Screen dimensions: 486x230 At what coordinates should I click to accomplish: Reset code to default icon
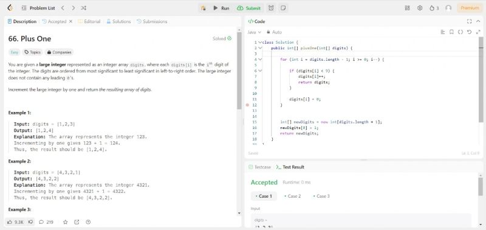[469, 32]
